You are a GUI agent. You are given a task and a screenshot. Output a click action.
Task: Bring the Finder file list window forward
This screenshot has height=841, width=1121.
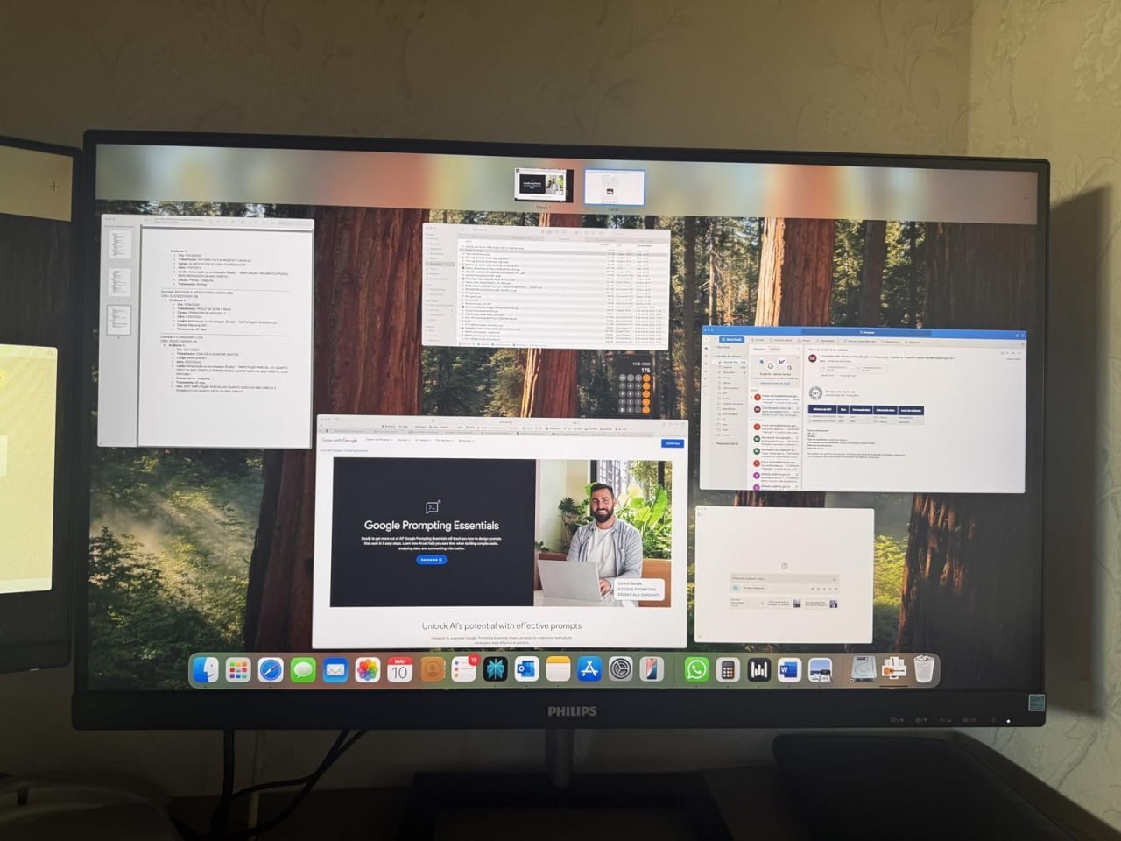point(546,287)
